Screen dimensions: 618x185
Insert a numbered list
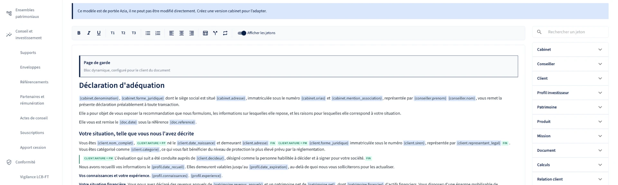pyautogui.click(x=158, y=33)
